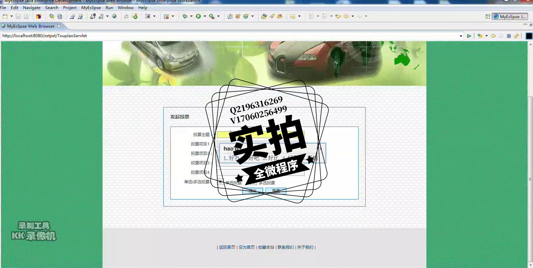The image size is (533, 268).
Task: Click the globe web browser toolbar icon
Action: click(114, 16)
